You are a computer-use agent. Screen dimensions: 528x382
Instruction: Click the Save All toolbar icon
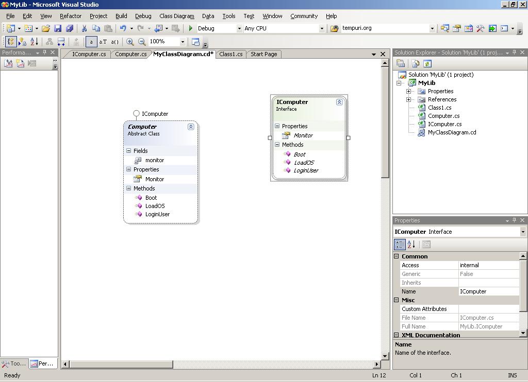(x=70, y=29)
